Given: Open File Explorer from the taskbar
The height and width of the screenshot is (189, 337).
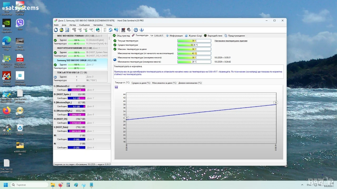Looking at the screenshot, I should [53, 185].
